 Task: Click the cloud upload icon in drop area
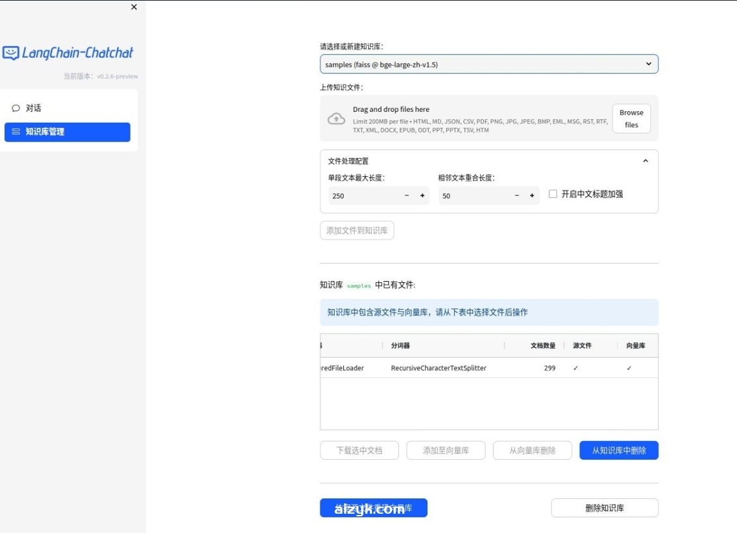(x=335, y=118)
